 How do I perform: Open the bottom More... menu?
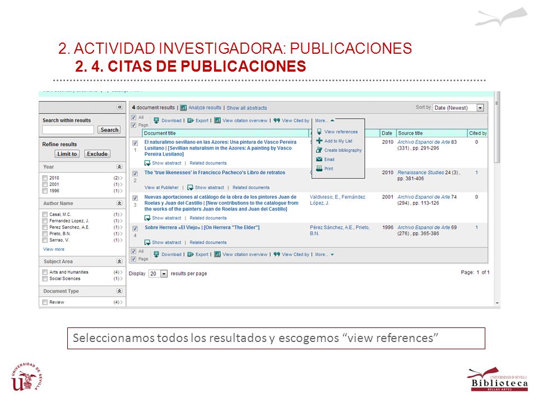[x=324, y=255]
